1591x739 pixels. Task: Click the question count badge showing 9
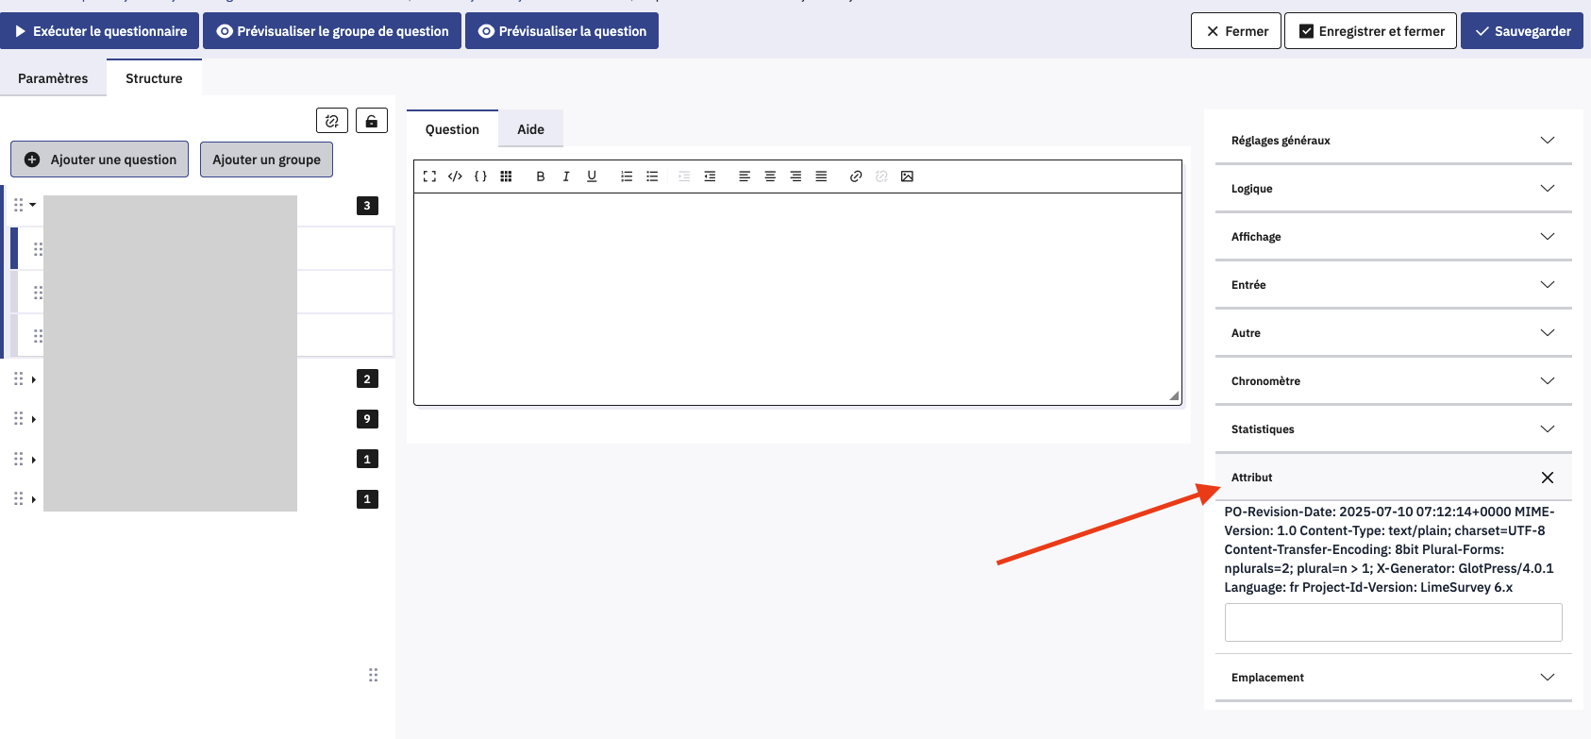coord(367,419)
